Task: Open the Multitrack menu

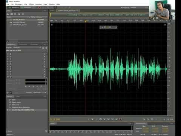Action: tap(19, 4)
